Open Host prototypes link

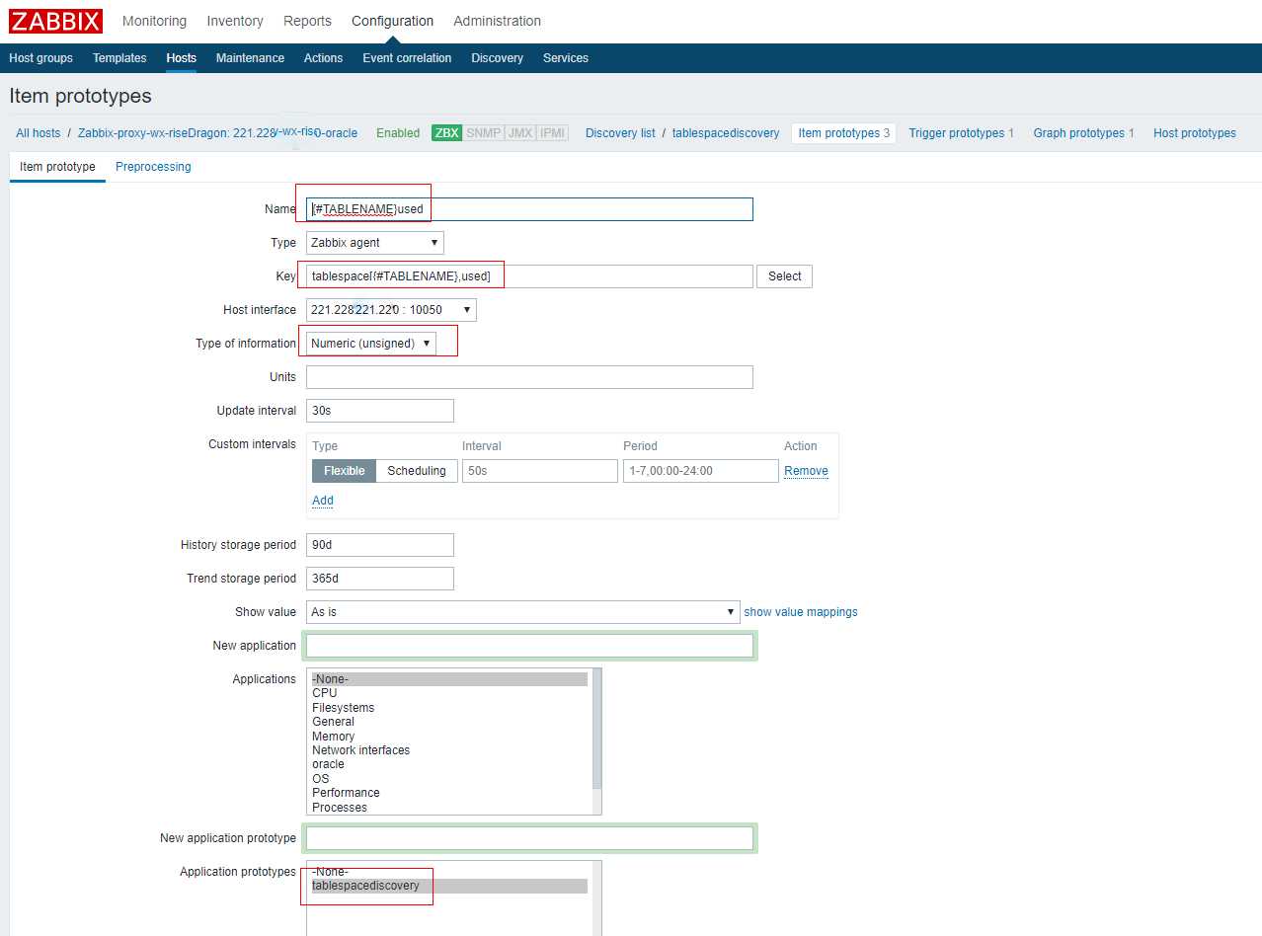1195,133
